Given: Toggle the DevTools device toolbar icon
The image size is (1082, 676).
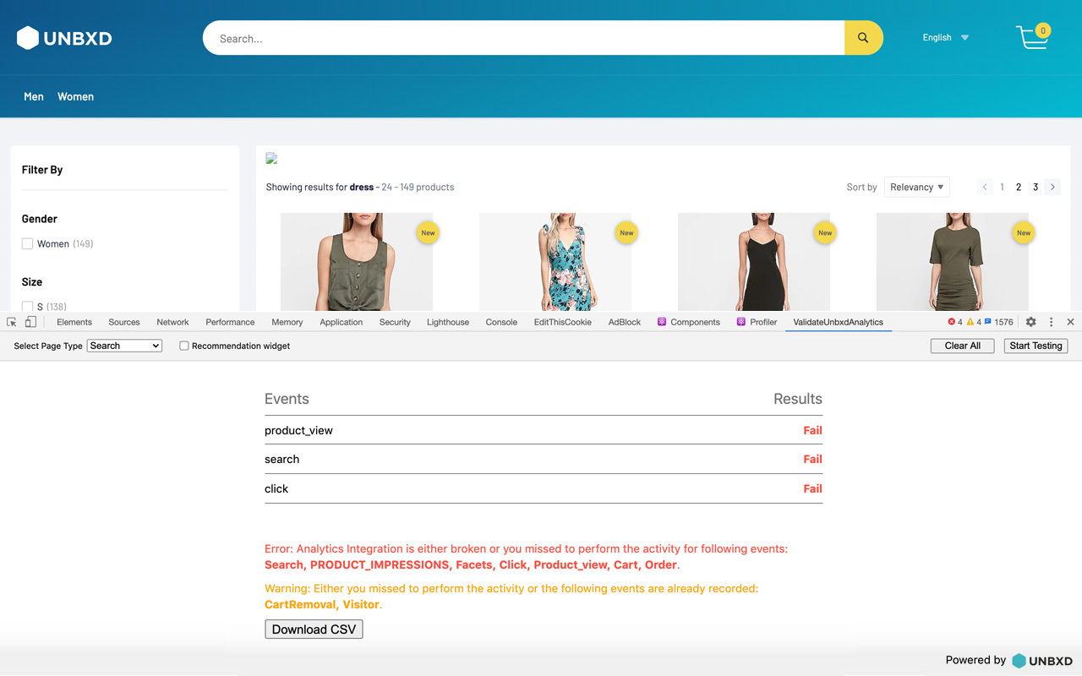Looking at the screenshot, I should point(30,322).
